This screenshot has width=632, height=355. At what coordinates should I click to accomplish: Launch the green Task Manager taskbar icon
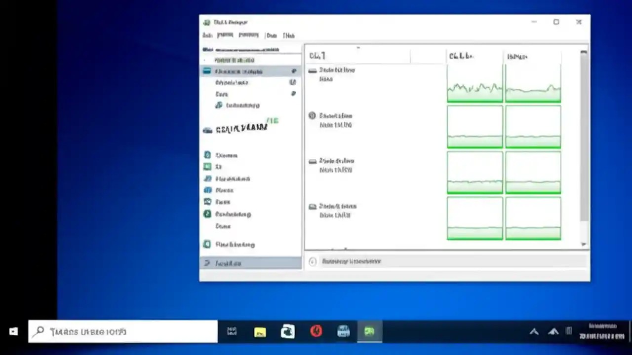pos(369,331)
